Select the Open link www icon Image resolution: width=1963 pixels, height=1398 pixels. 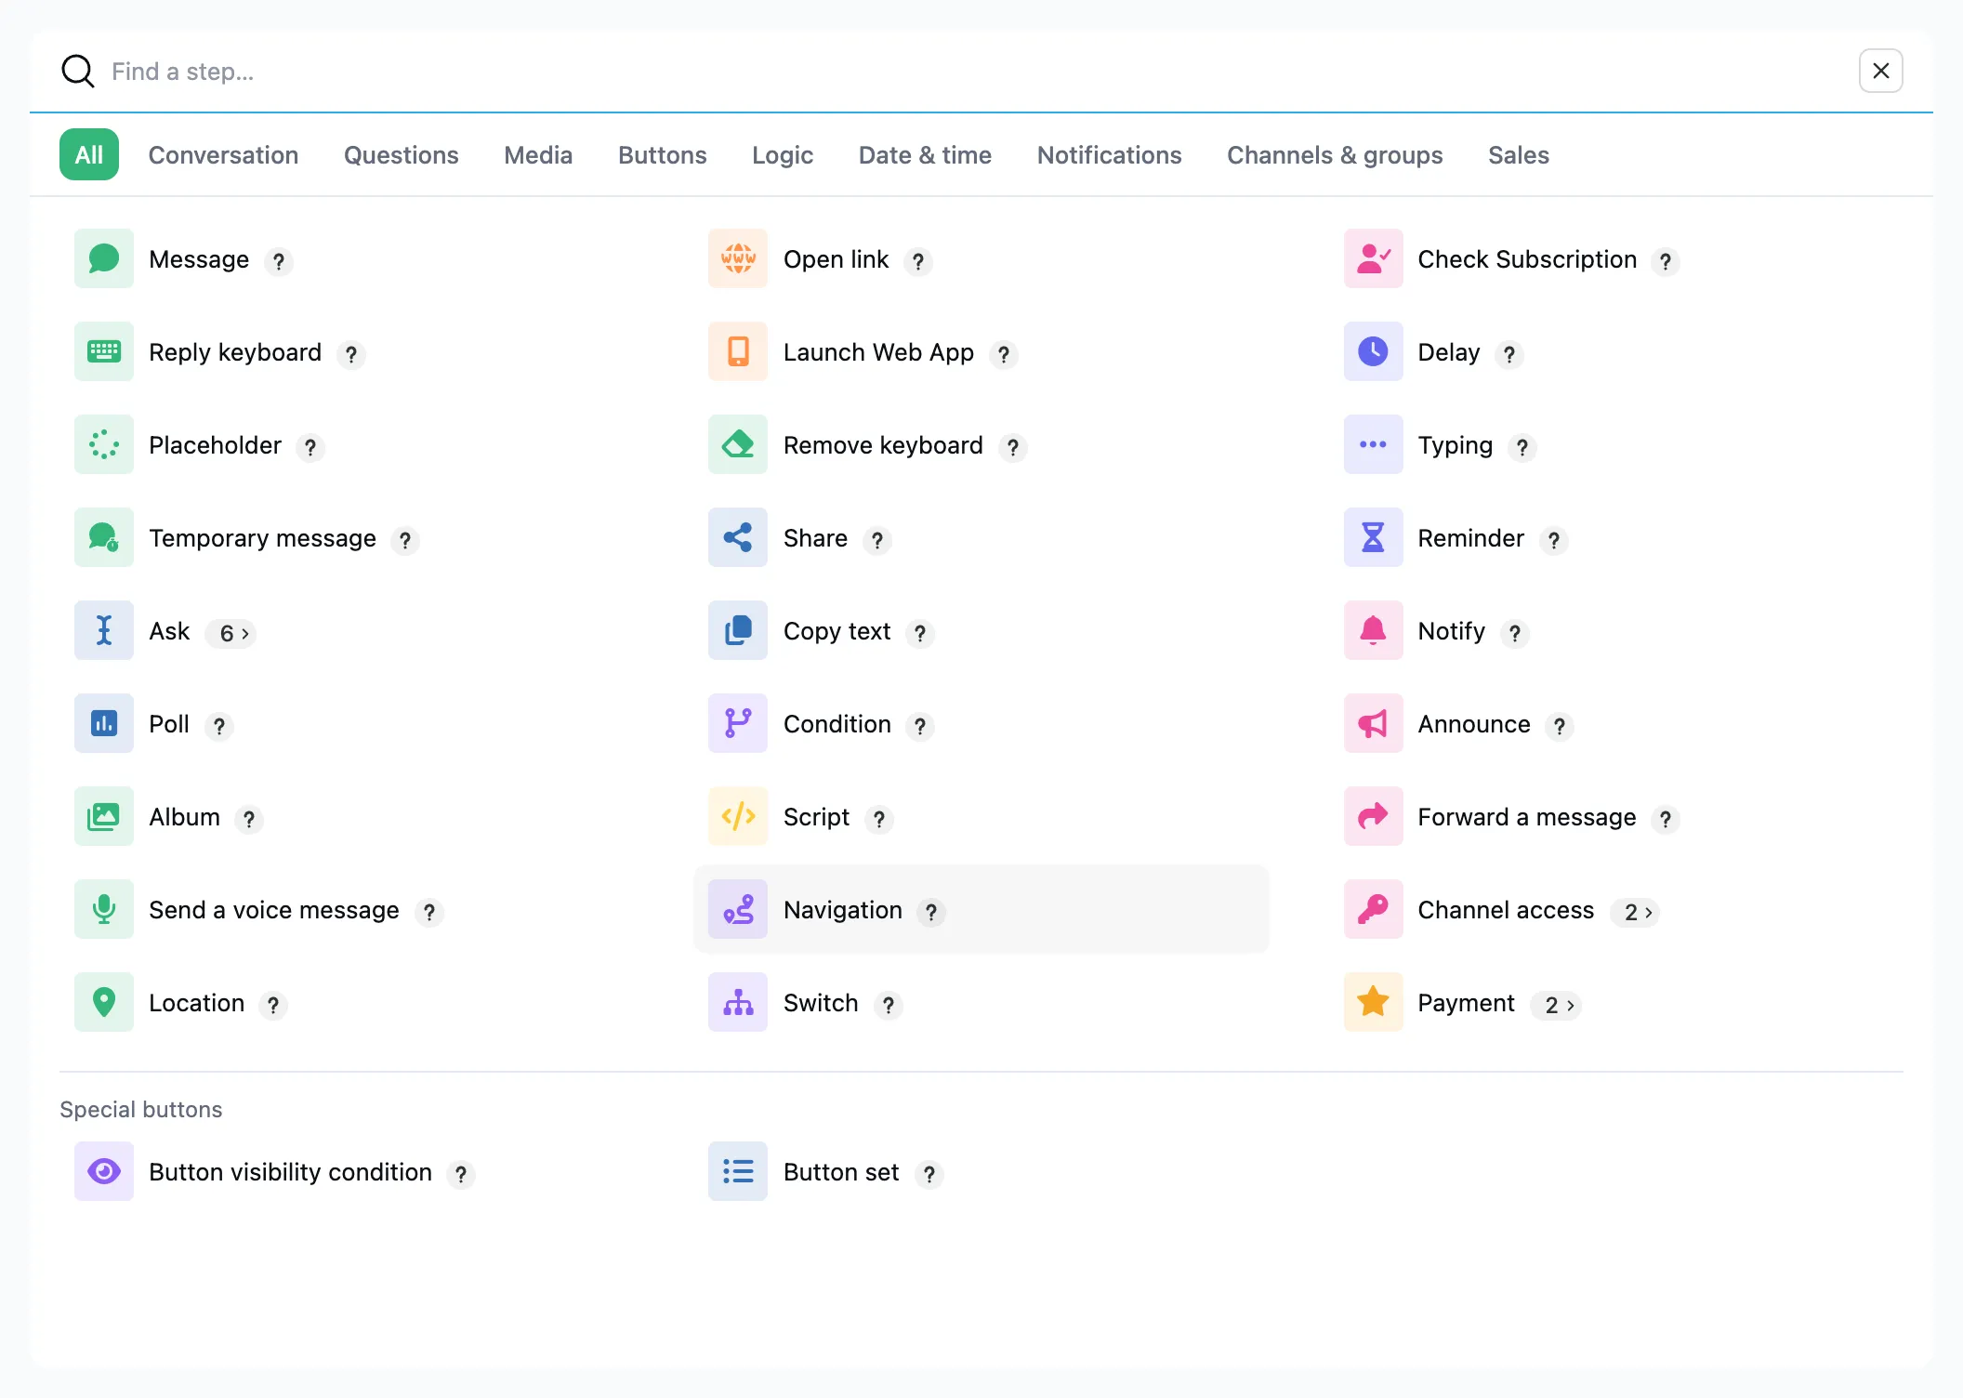pos(738,258)
